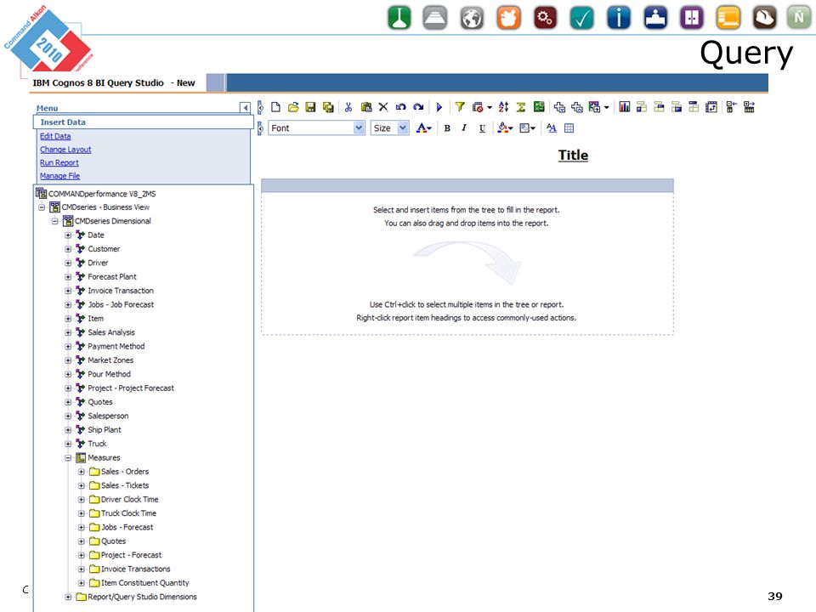Select the Payment Method tree item
The image size is (816, 612).
pyautogui.click(x=116, y=346)
